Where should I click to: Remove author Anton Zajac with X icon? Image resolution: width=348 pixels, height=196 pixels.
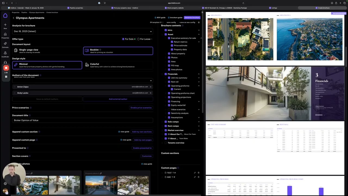point(150,87)
